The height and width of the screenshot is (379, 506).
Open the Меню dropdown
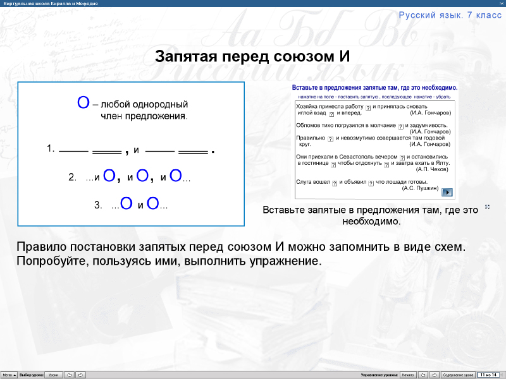coord(9,375)
